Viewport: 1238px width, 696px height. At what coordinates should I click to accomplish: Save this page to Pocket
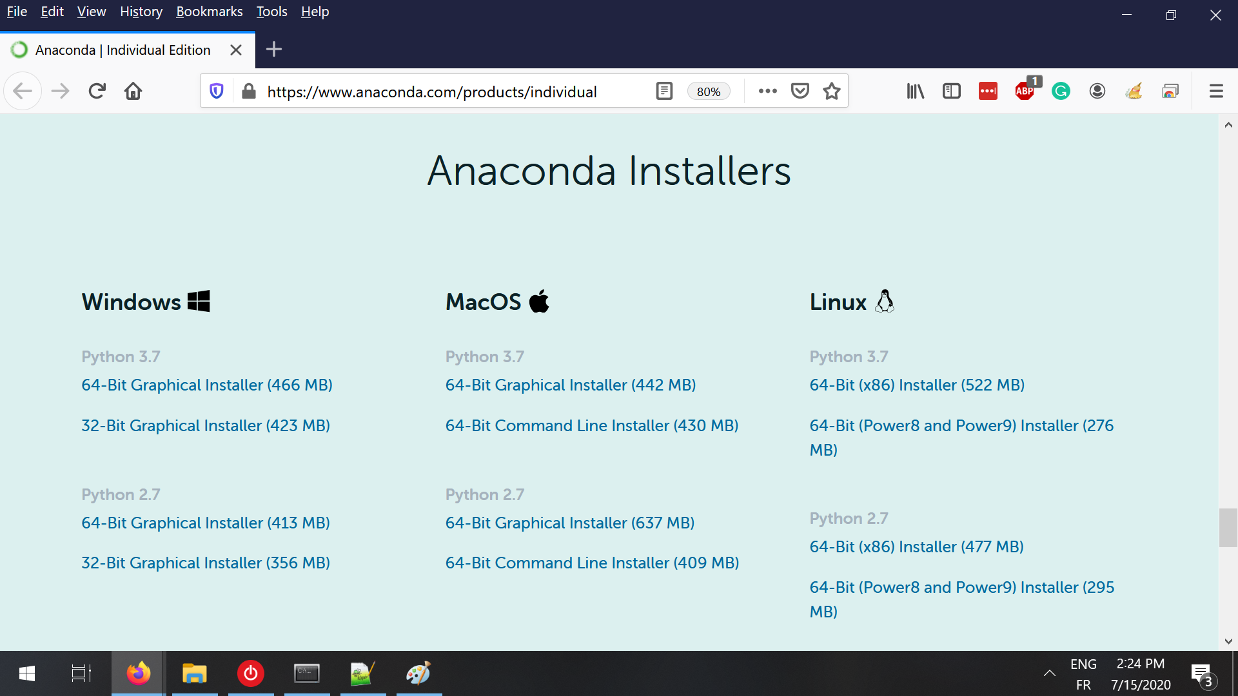click(800, 92)
